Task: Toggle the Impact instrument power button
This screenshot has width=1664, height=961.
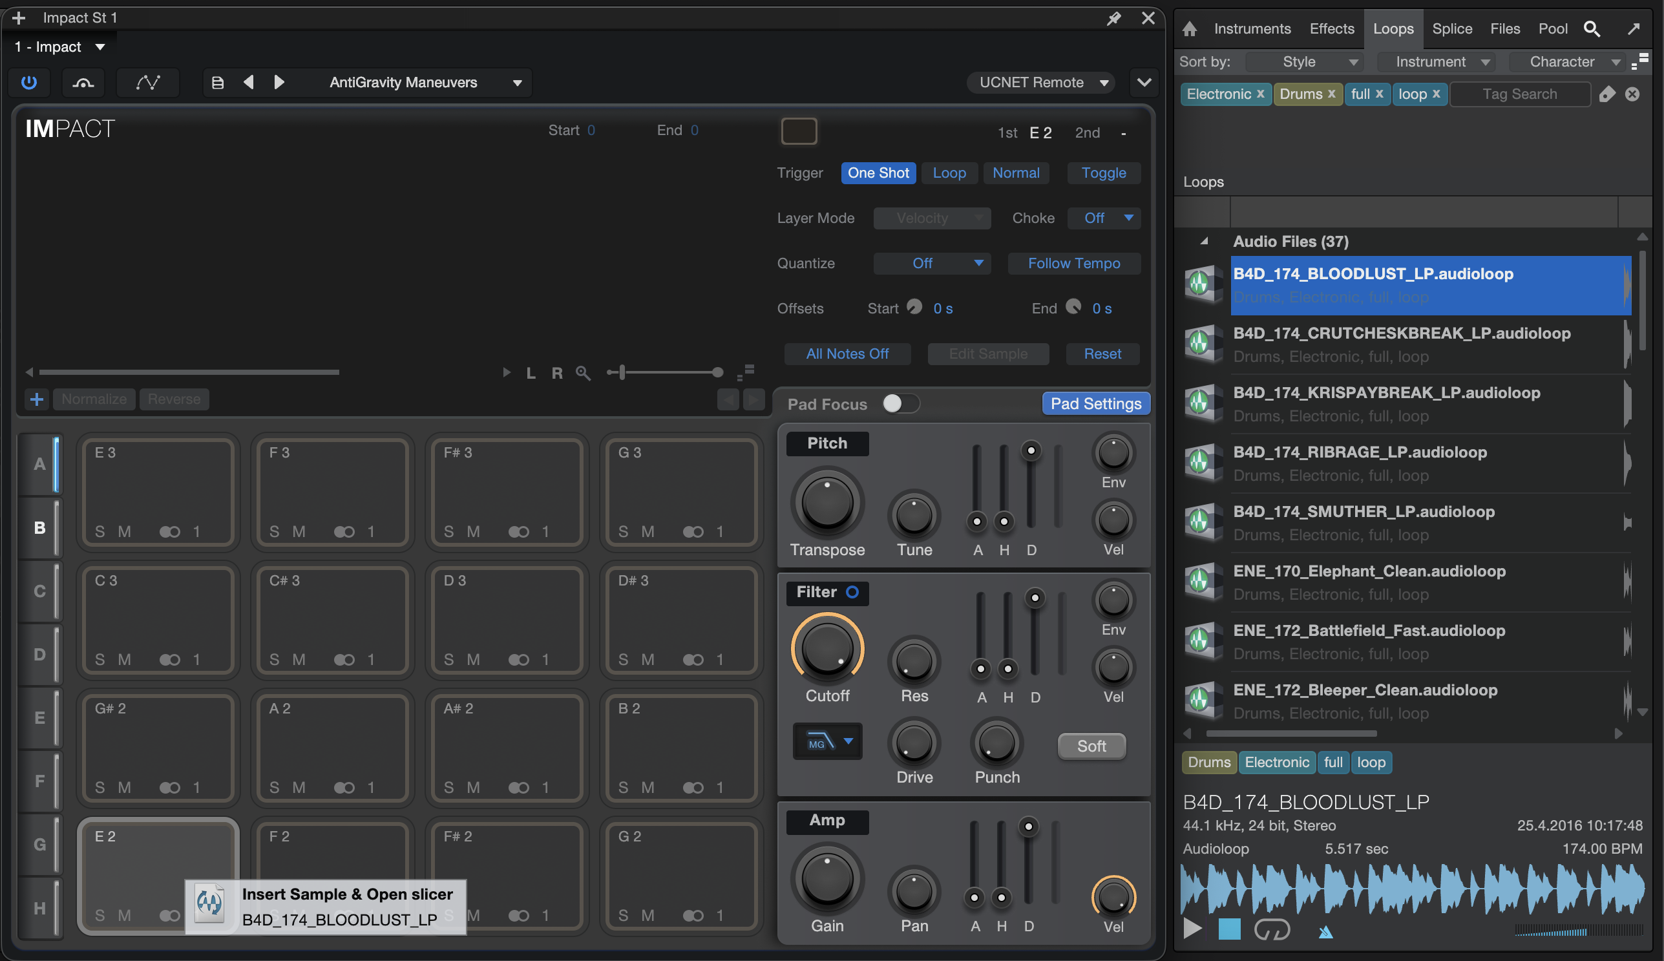Action: click(x=28, y=83)
